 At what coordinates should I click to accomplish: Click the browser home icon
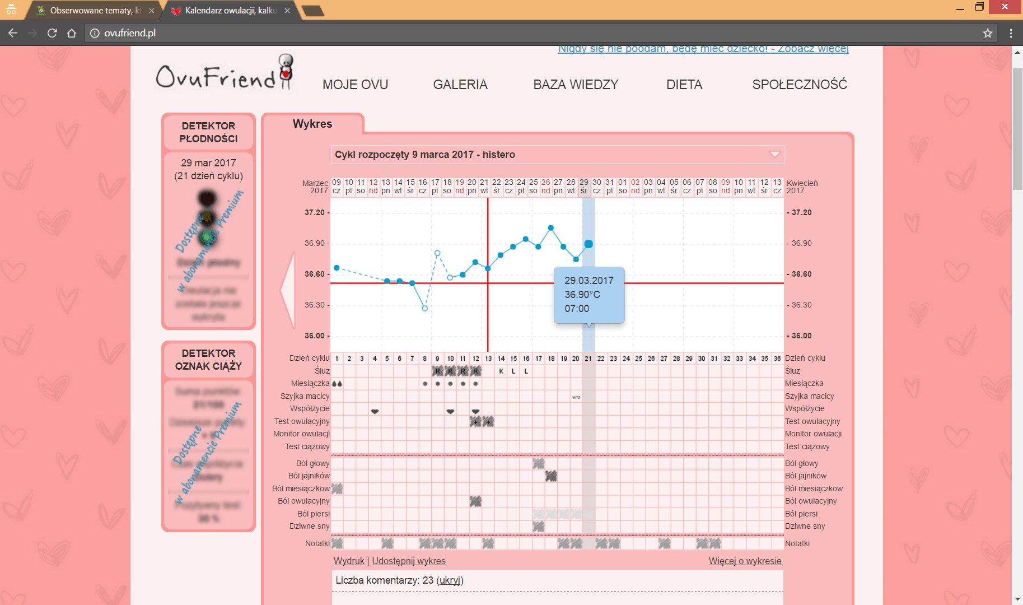tap(72, 33)
